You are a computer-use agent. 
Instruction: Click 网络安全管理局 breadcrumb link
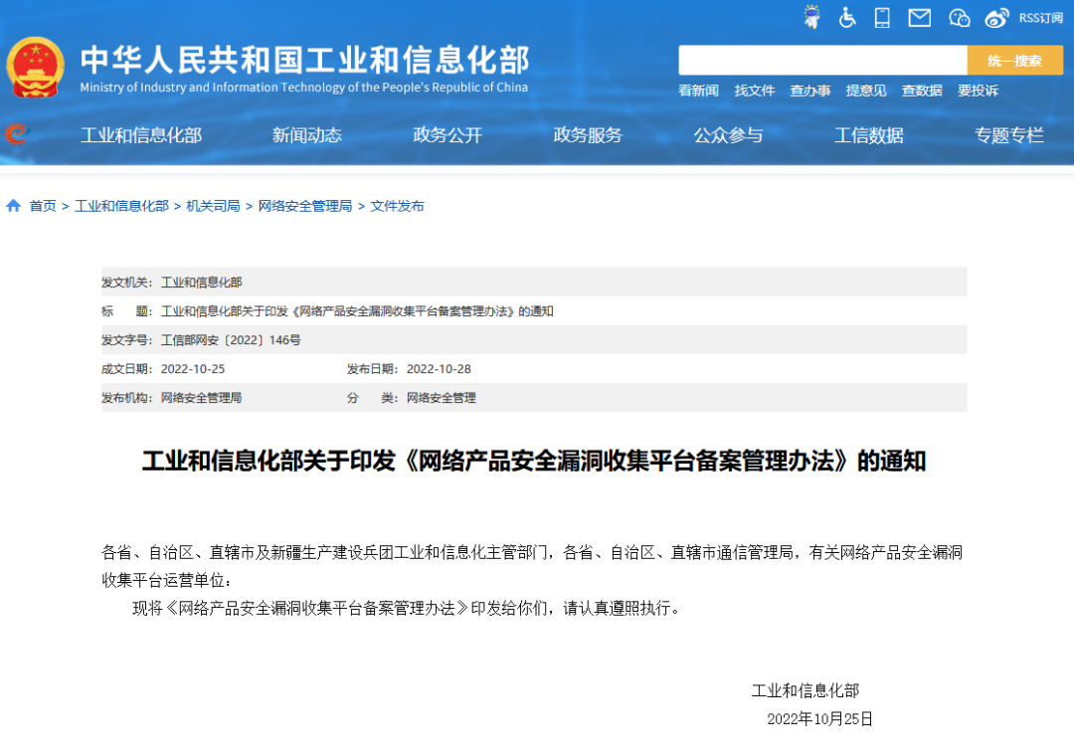(x=305, y=206)
